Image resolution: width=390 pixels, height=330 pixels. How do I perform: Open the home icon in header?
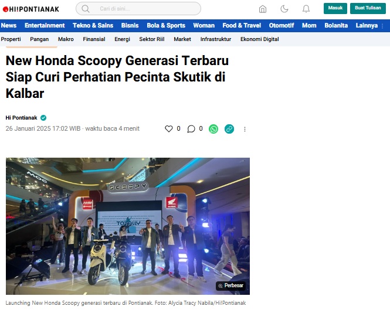point(263,9)
